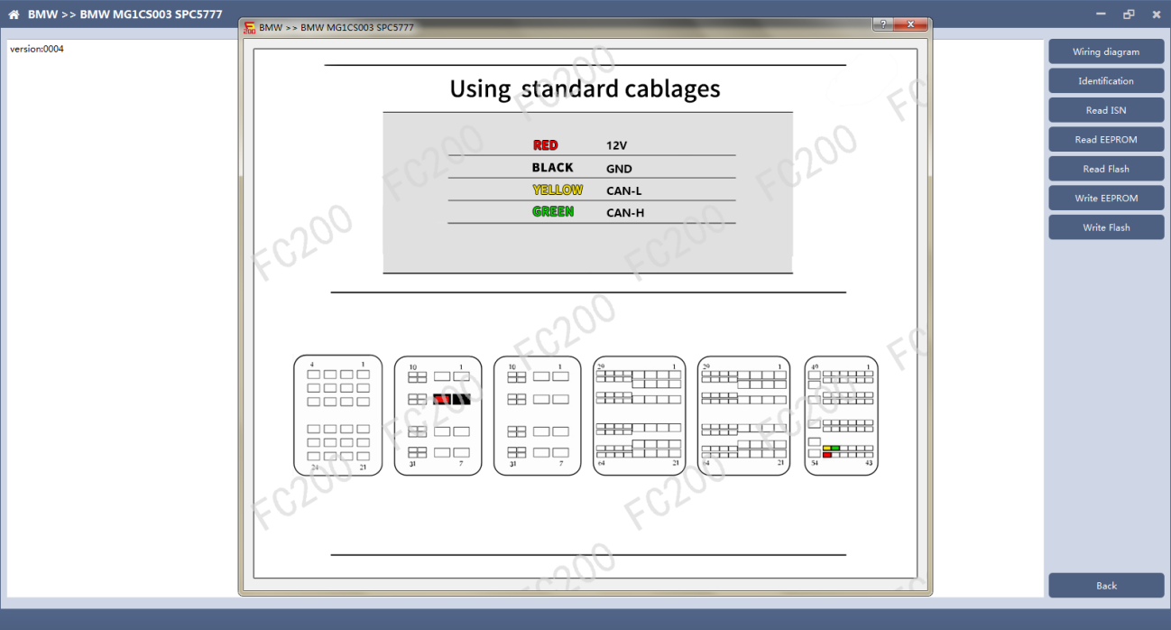1171x630 pixels.
Task: Click the connector with red and black pins
Action: [x=438, y=415]
